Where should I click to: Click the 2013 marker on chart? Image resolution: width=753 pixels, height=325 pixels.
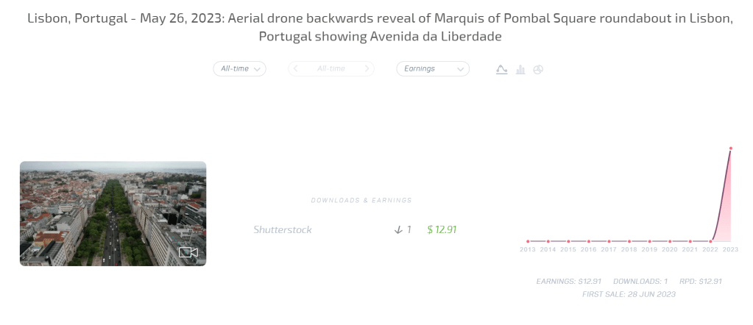click(528, 240)
